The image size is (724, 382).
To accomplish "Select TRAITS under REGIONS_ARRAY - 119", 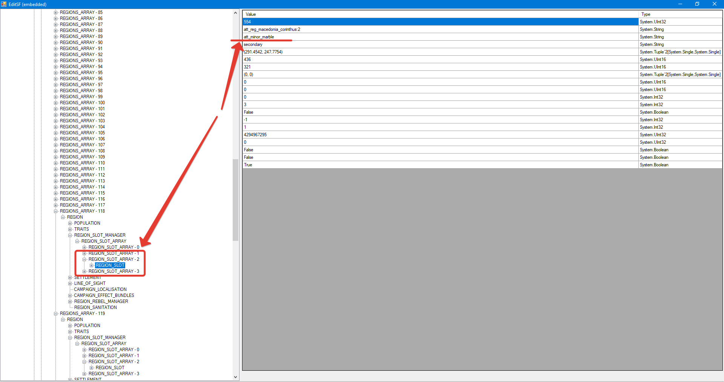I will (x=81, y=332).
